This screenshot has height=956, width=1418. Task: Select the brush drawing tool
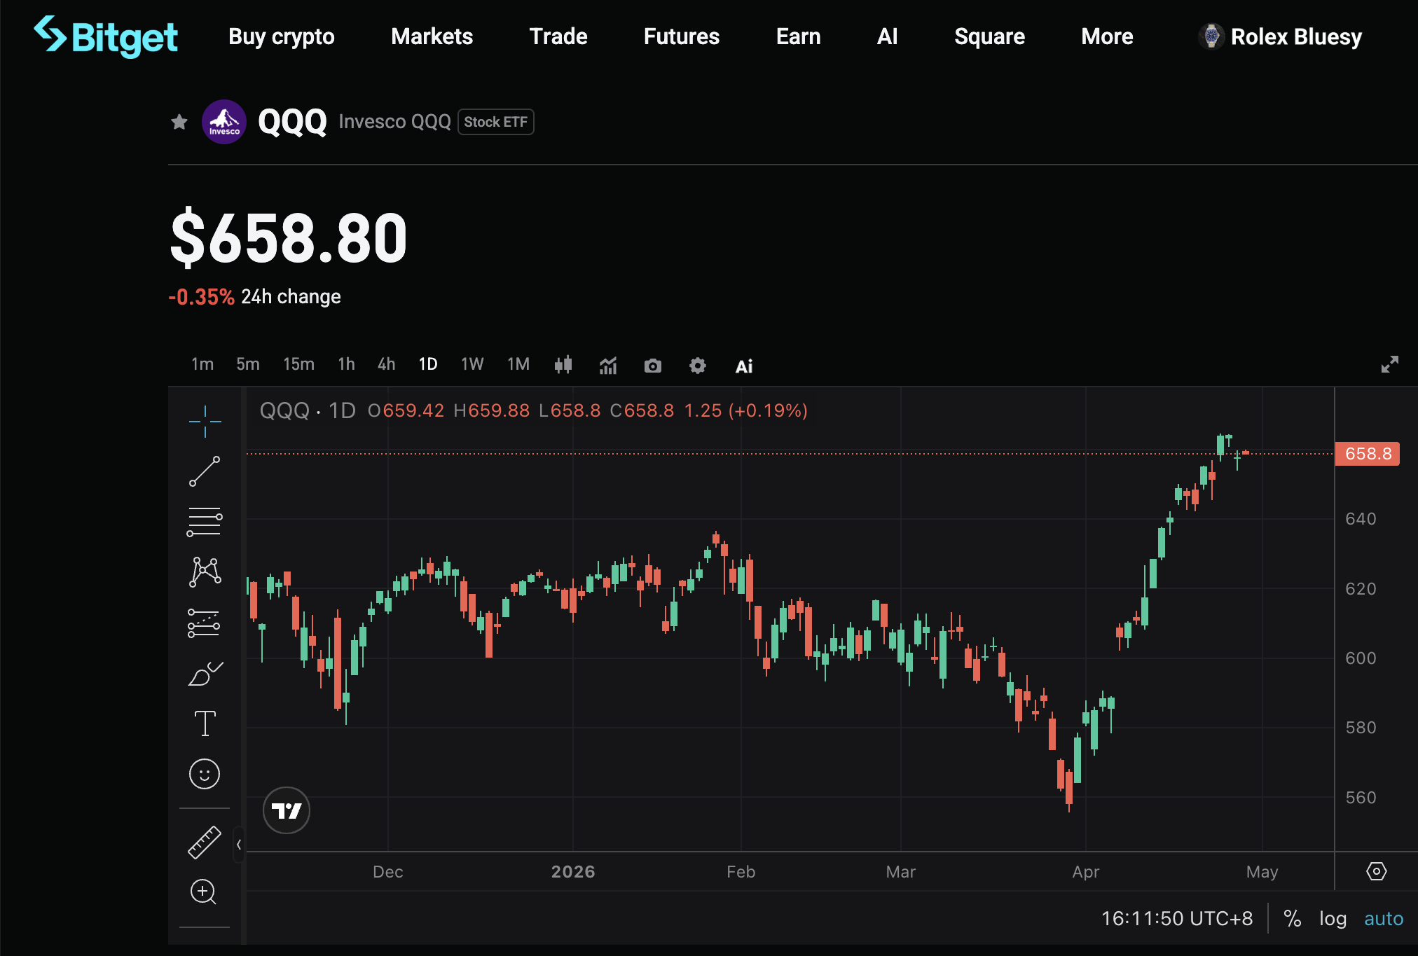(x=205, y=674)
